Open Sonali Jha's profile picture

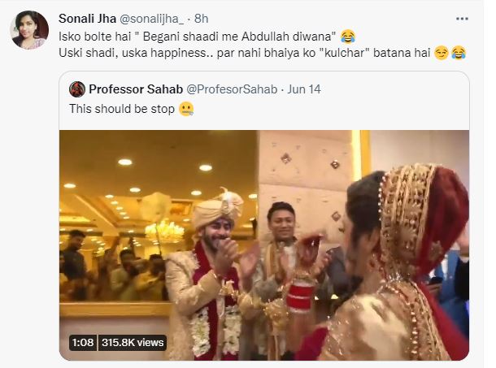pos(29,30)
